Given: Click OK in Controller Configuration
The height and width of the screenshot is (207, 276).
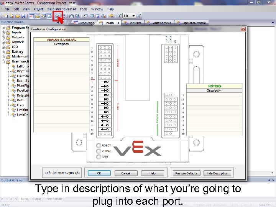Looking at the screenshot, I should click(x=99, y=173).
